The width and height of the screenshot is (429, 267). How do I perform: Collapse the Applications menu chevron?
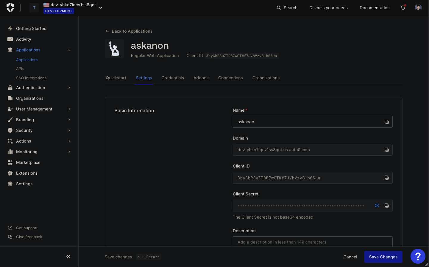[x=69, y=50]
